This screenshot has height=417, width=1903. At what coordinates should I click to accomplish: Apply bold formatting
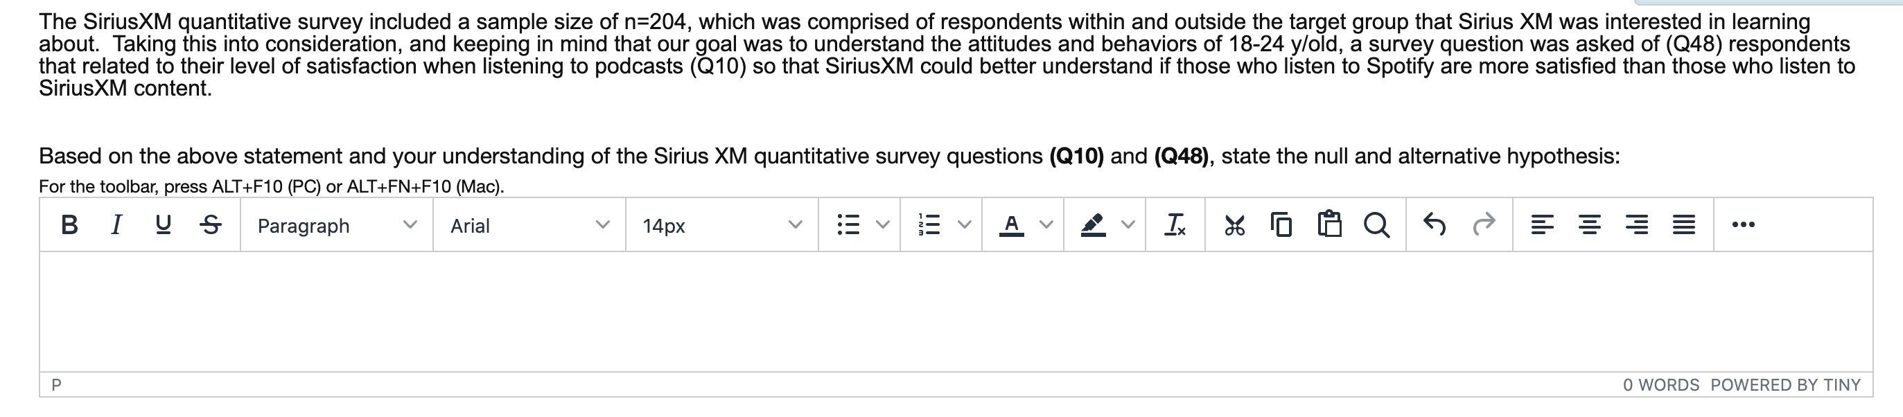click(69, 226)
